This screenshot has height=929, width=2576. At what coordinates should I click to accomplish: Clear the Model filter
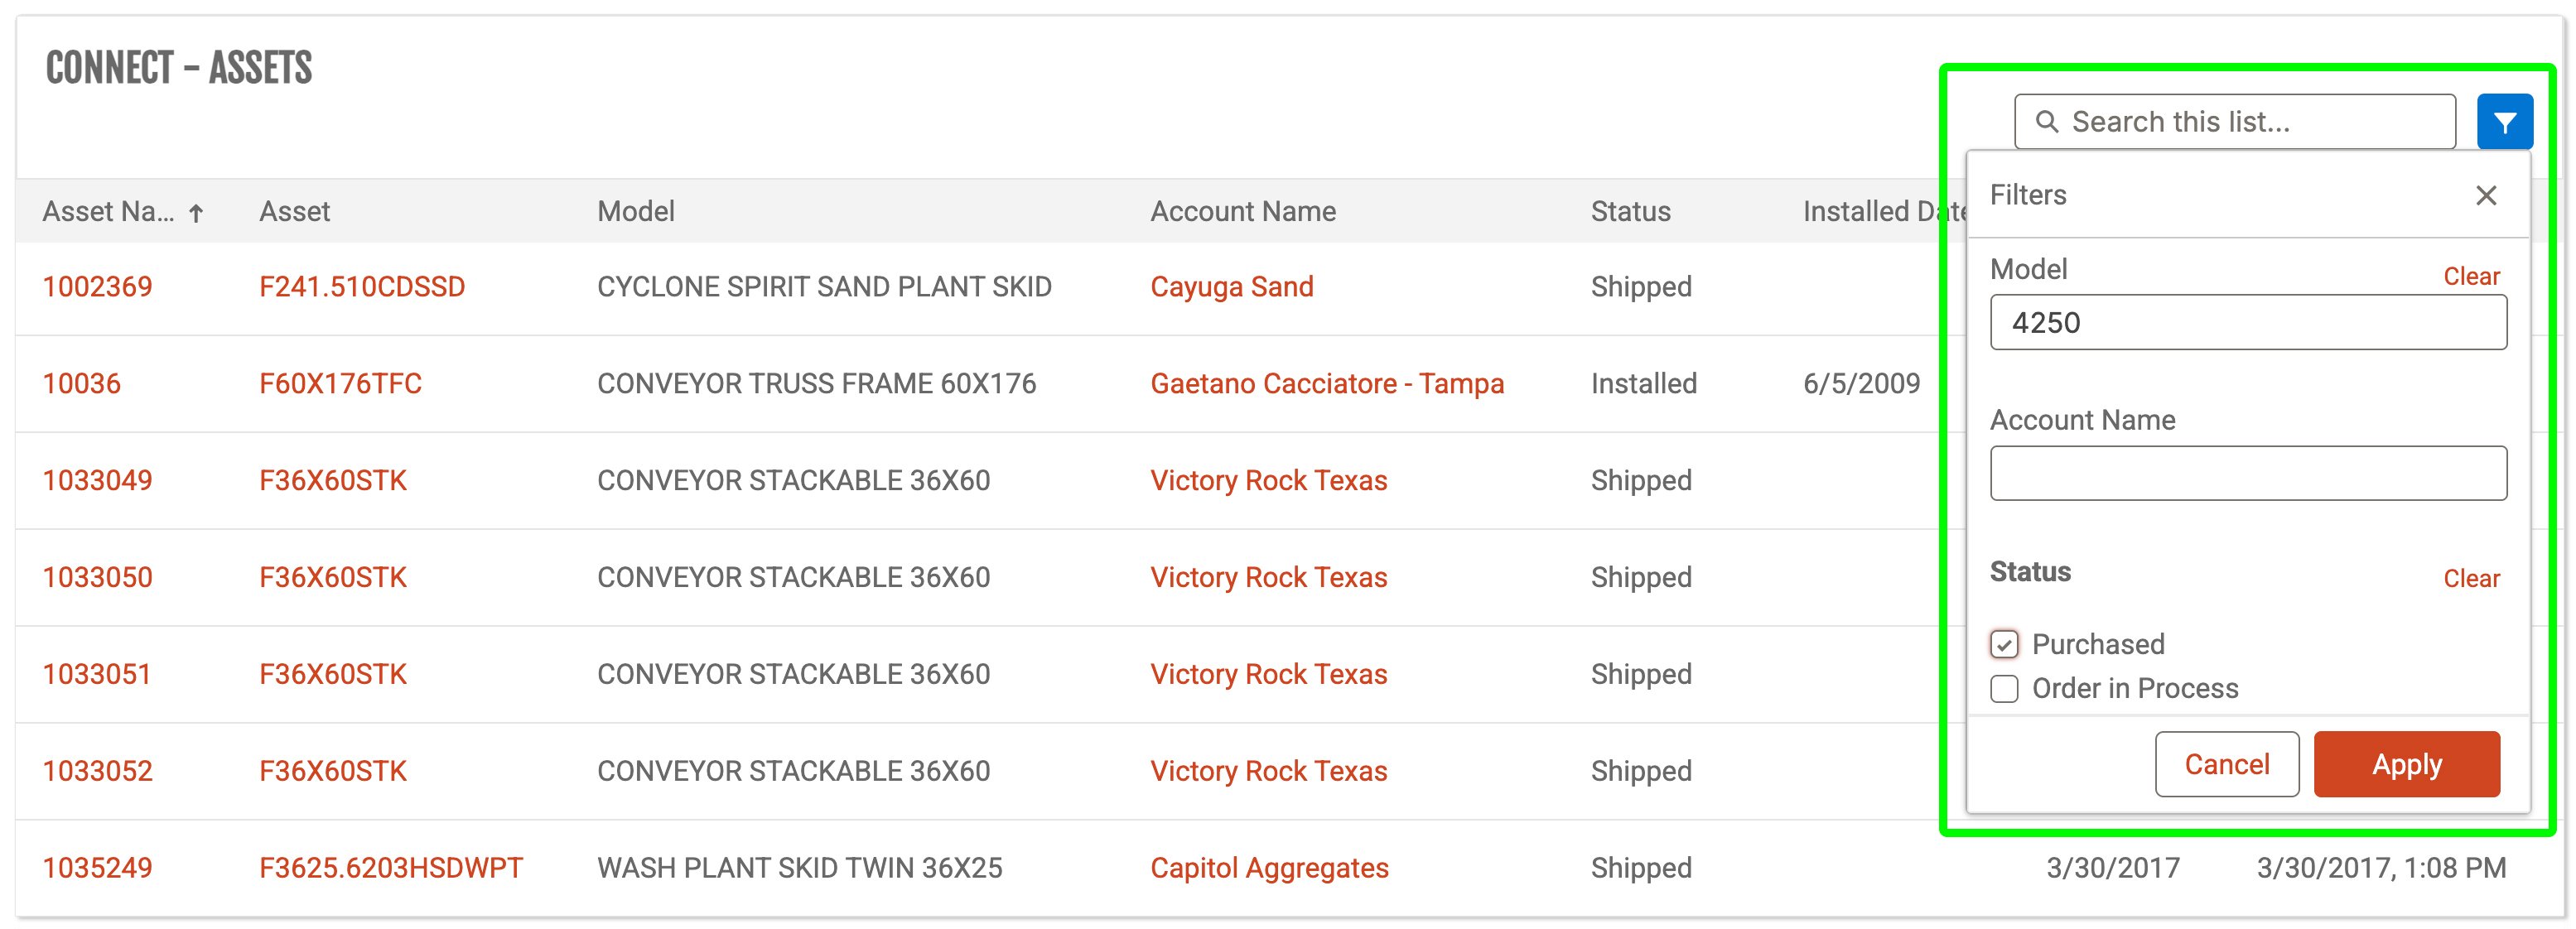[x=2470, y=277]
